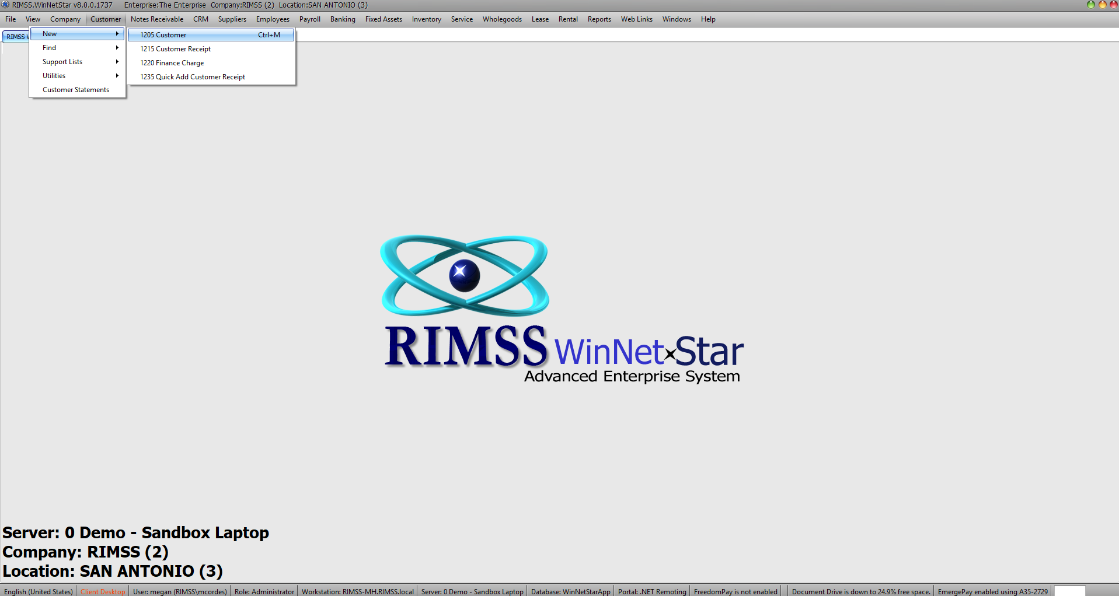Click English (United States) in status bar
Viewport: 1119px width, 596px height.
(39, 591)
